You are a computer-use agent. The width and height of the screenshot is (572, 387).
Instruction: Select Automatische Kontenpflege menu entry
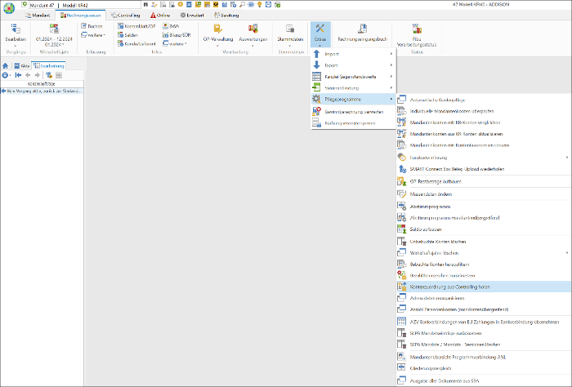pos(484,100)
